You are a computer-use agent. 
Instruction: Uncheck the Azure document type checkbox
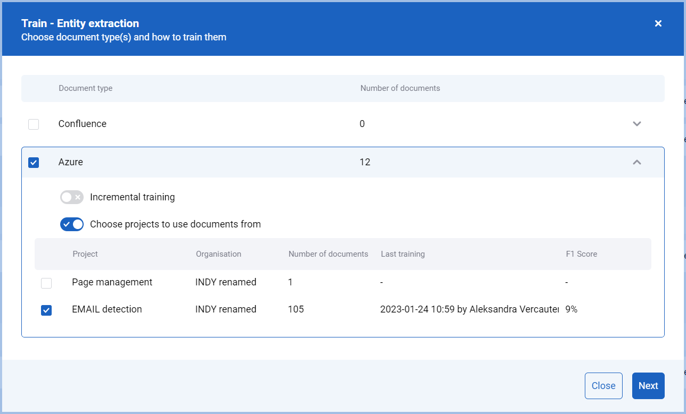pos(34,163)
